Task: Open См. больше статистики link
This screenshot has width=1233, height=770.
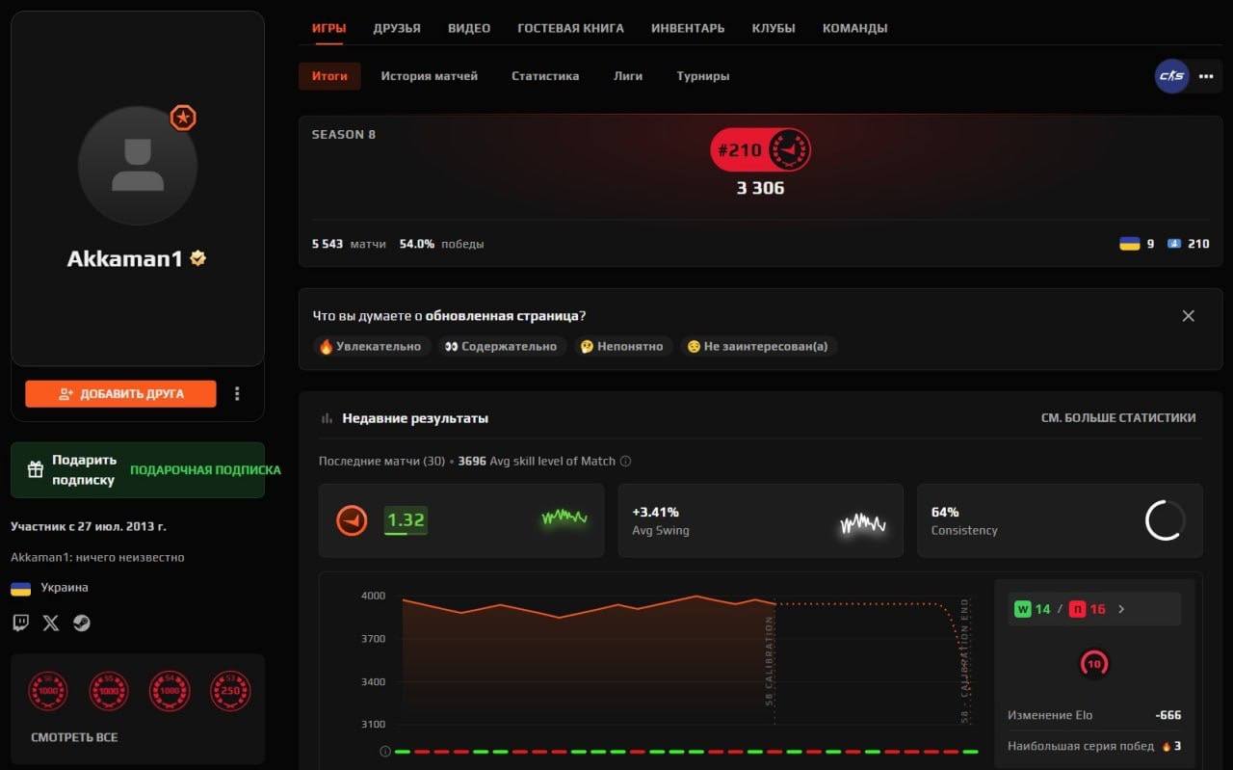Action: pos(1118,417)
